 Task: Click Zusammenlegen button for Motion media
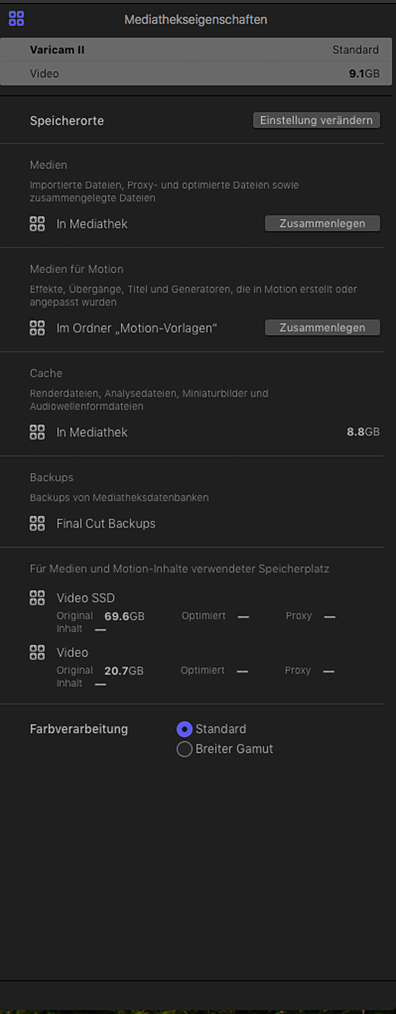[x=323, y=328]
